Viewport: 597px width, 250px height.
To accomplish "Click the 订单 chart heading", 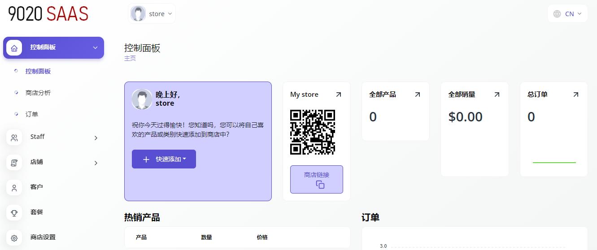I will click(x=370, y=218).
